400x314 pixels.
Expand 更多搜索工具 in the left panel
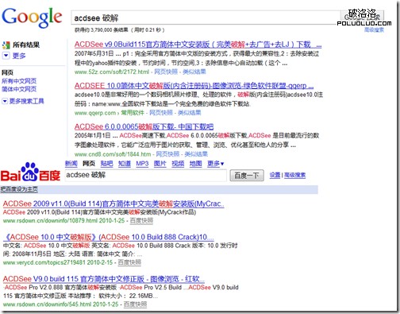[x=23, y=101]
